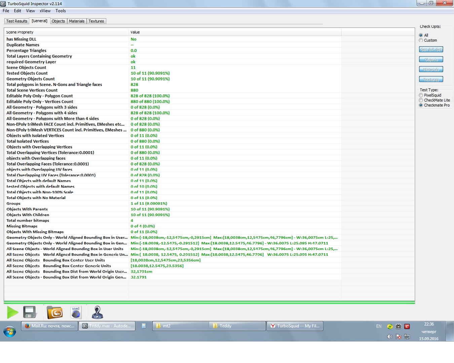
Task: Switch to the Materials tab
Action: click(77, 21)
